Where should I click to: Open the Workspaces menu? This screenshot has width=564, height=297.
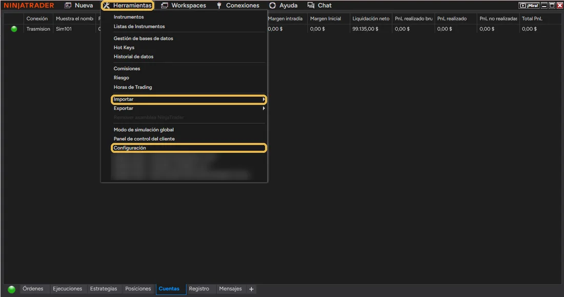coord(184,6)
